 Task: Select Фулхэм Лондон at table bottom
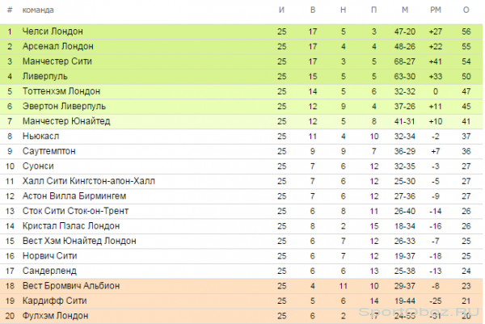pos(55,316)
